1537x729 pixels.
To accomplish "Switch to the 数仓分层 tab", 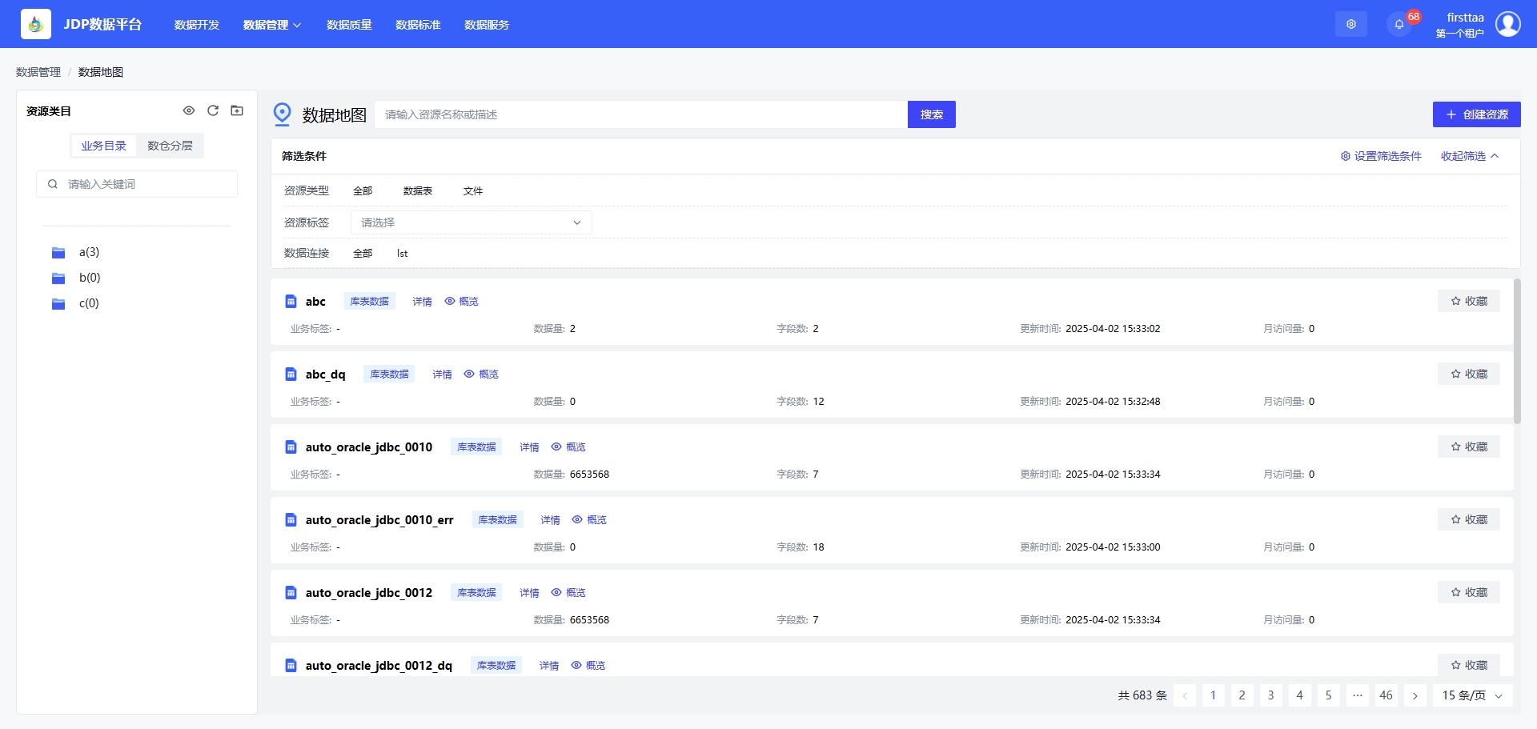I will click(170, 146).
